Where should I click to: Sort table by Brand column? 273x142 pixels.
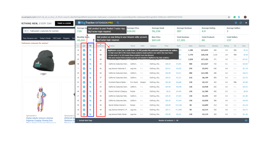tap(133, 46)
